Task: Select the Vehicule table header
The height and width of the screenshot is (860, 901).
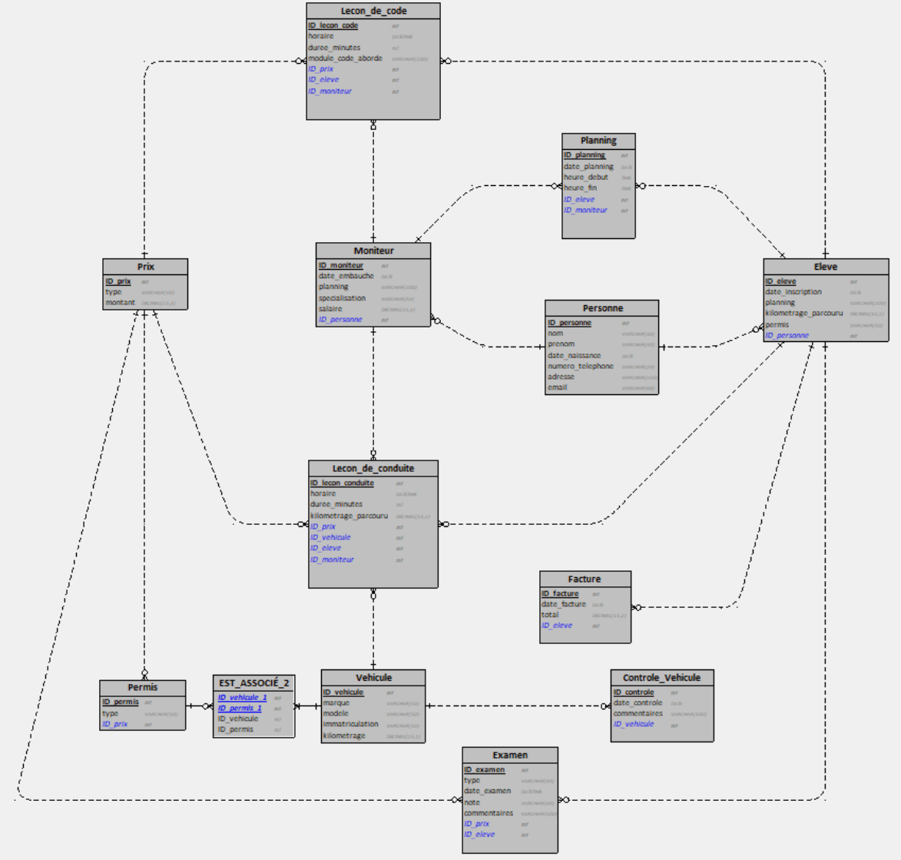Action: click(373, 677)
